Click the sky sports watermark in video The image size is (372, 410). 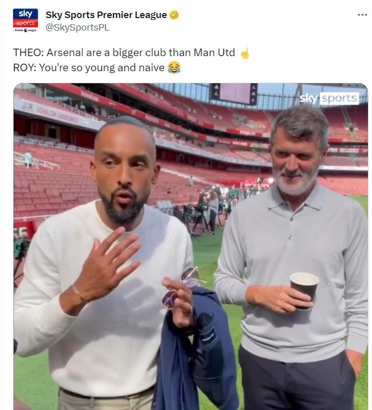(x=329, y=98)
